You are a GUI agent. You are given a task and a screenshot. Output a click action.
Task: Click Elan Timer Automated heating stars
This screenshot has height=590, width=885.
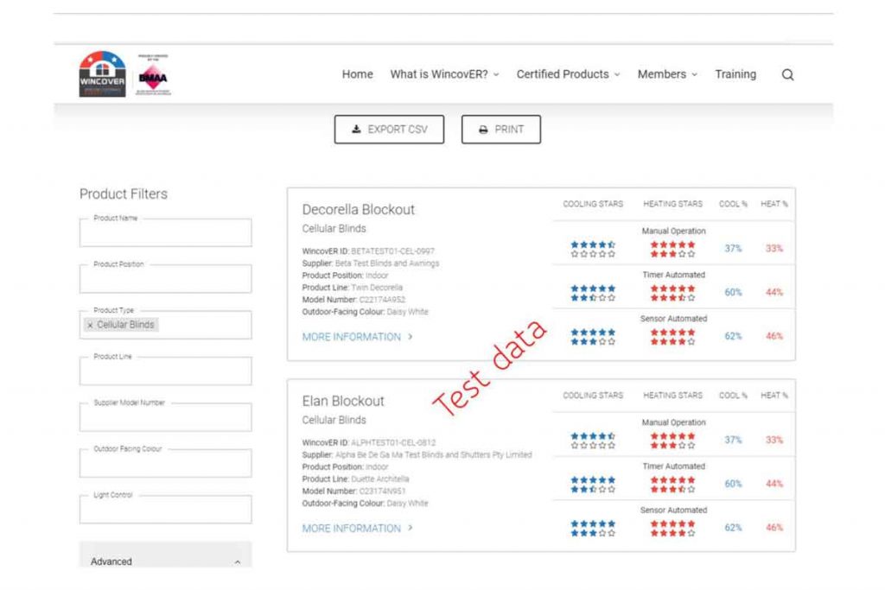[672, 485]
